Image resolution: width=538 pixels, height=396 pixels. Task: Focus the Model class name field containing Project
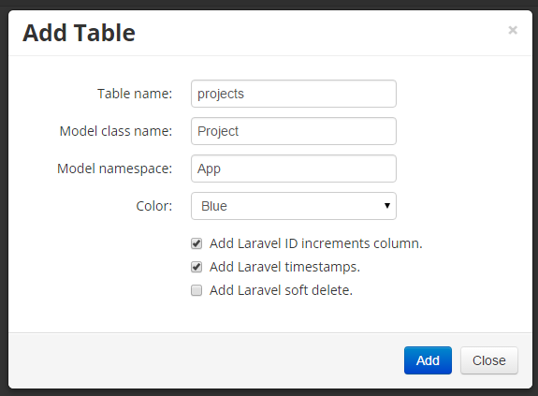pyautogui.click(x=294, y=131)
